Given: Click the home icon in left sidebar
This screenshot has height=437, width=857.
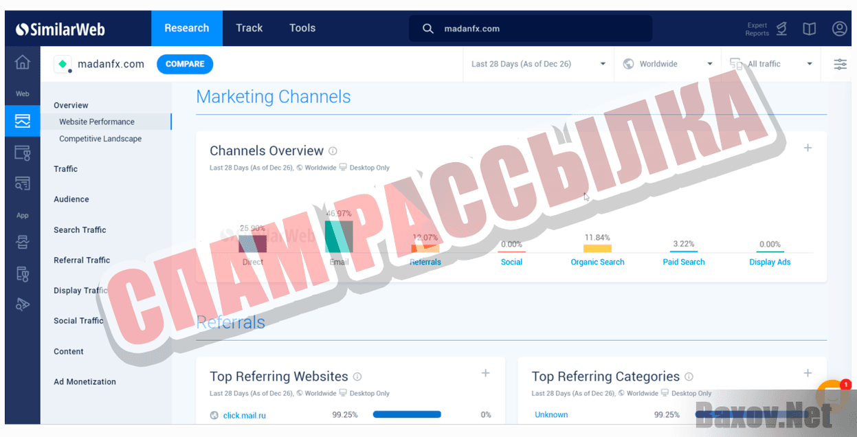Looking at the screenshot, I should [x=22, y=63].
